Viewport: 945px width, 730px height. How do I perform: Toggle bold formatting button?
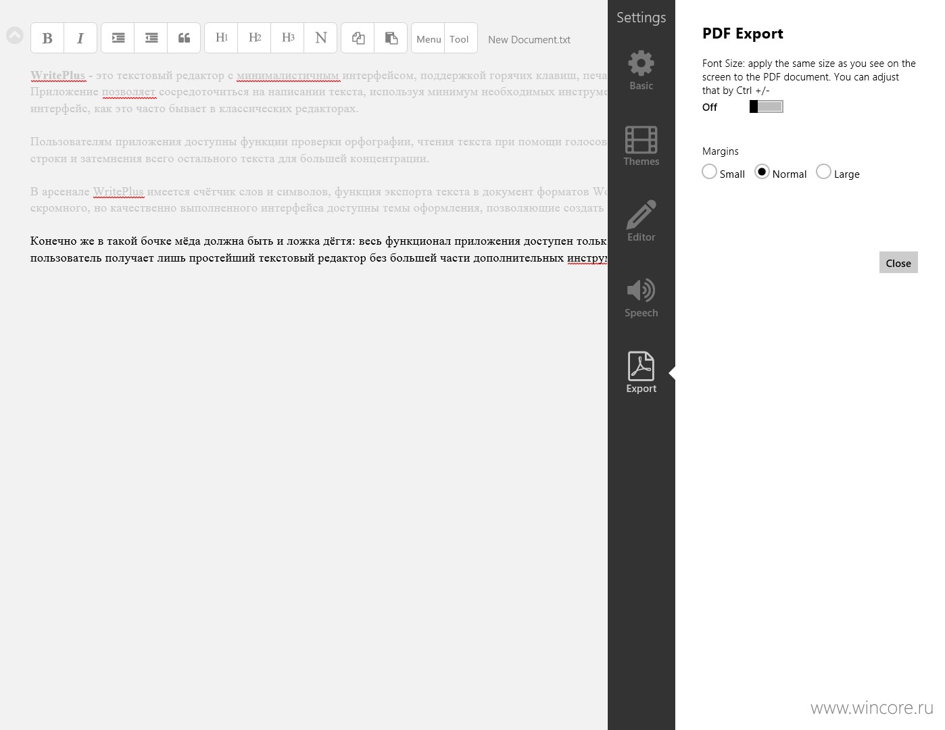point(47,38)
